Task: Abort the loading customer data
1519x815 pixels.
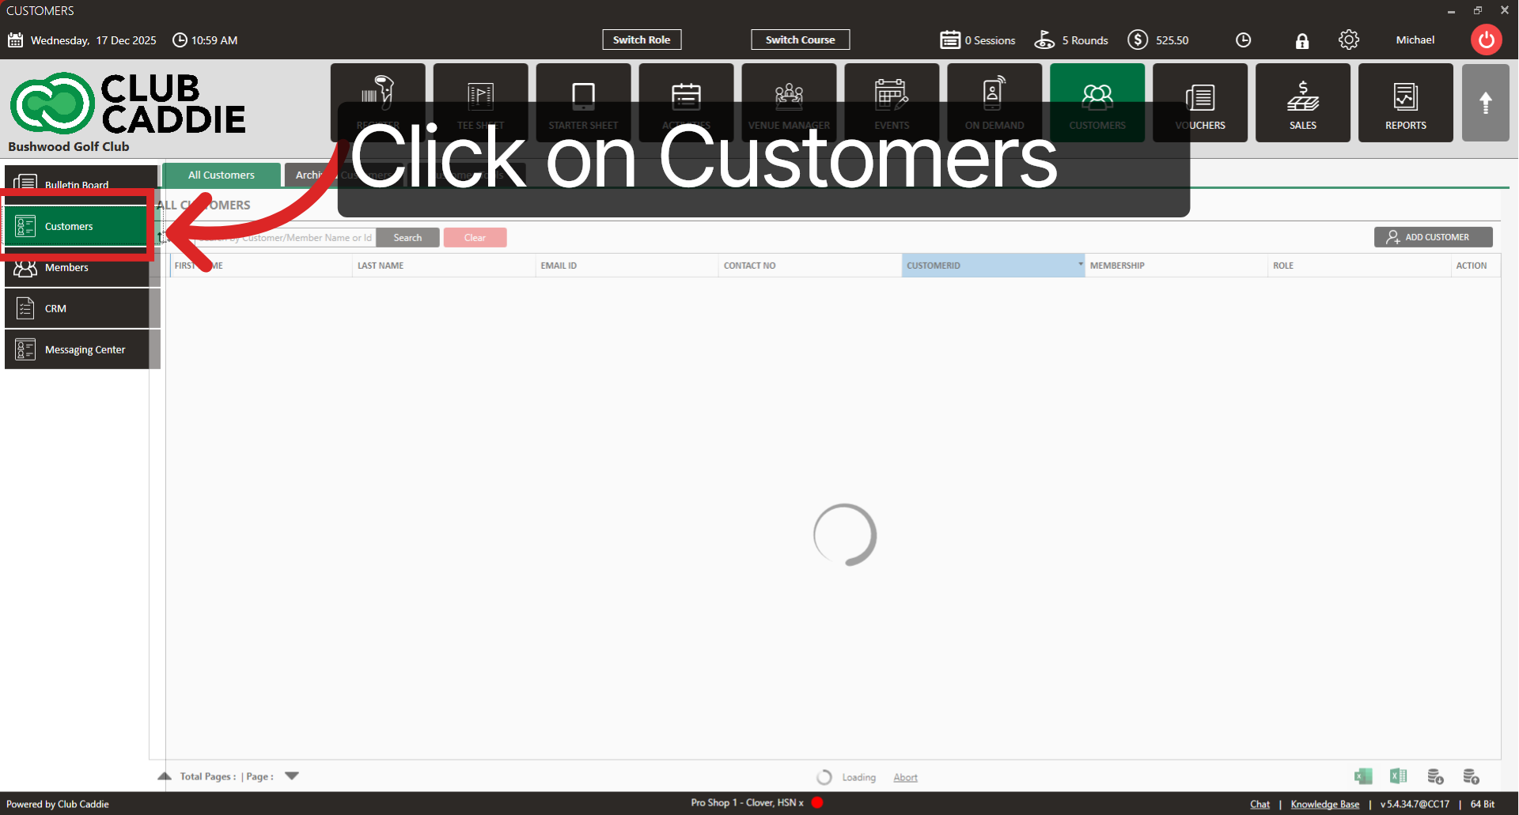Action: 905,777
